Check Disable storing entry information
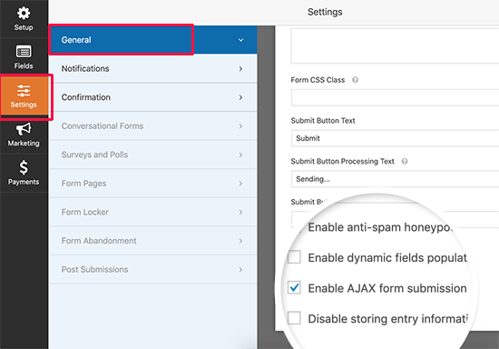This screenshot has height=349, width=499. (294, 318)
